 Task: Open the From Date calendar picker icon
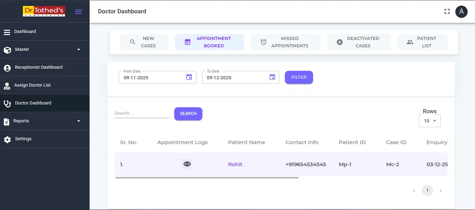click(189, 77)
